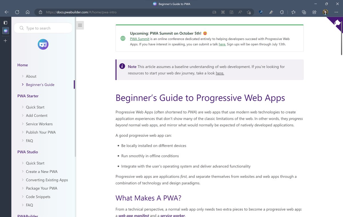
Task: Open the Settings and more menu
Action: [336, 12]
